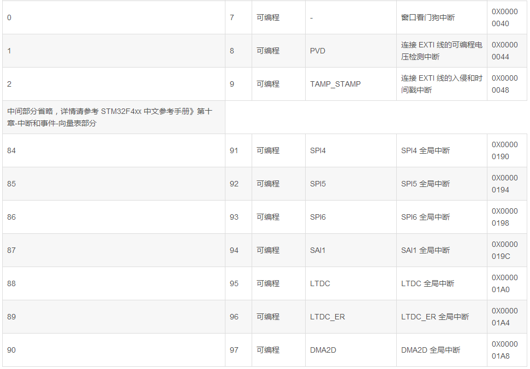Viewport: 530px width, 369px height.
Task: Select the SPI4 acronym cell
Action: click(x=318, y=150)
